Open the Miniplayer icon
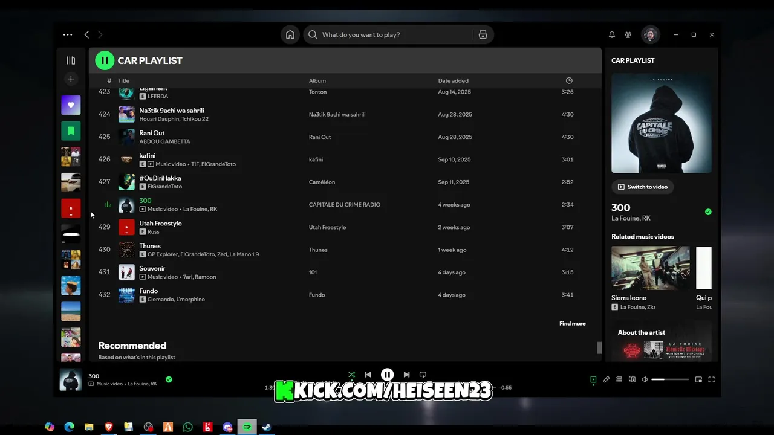774x435 pixels. 698,379
